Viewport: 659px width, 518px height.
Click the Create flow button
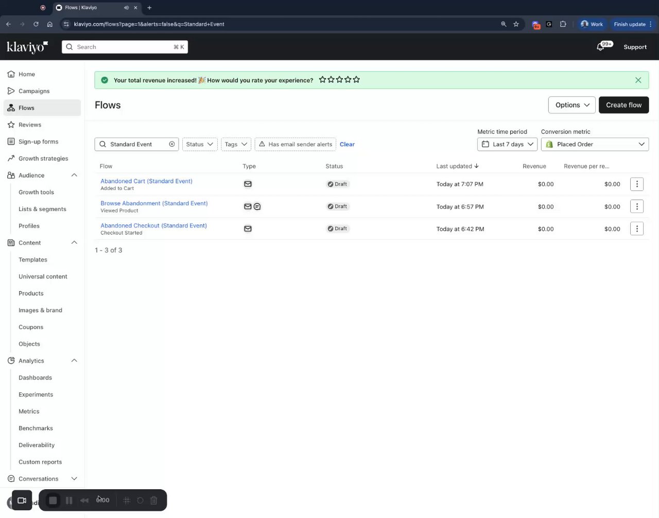coord(623,105)
